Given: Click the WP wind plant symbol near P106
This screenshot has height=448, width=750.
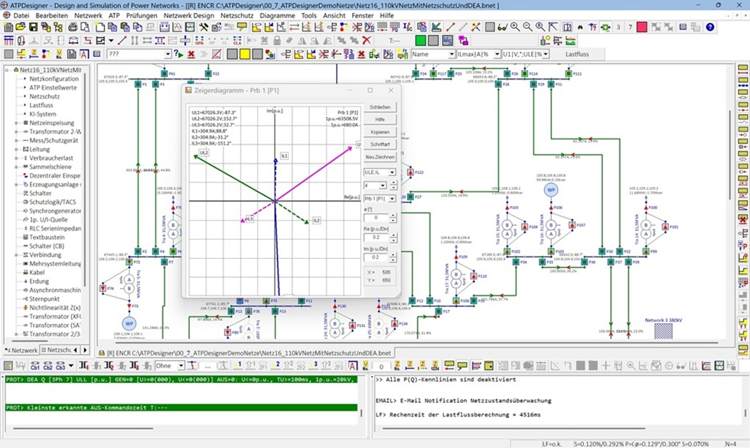Looking at the screenshot, I should (x=549, y=189).
